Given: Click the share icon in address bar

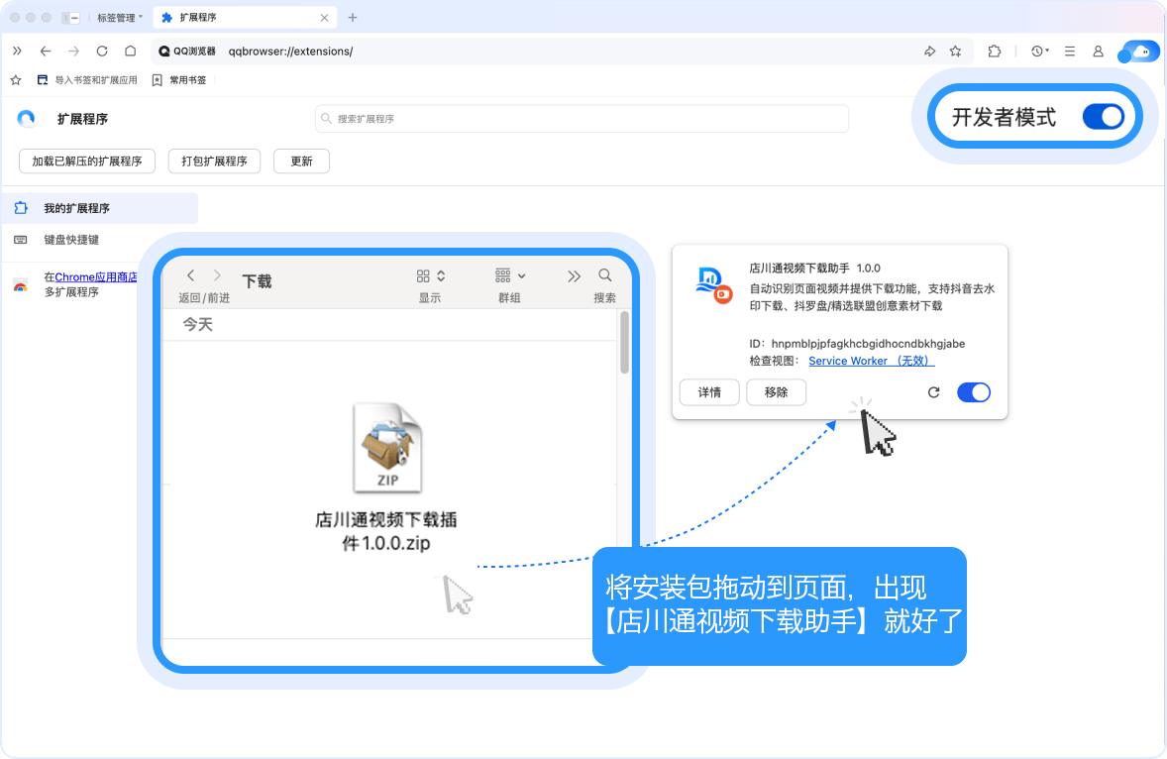Looking at the screenshot, I should click(929, 52).
